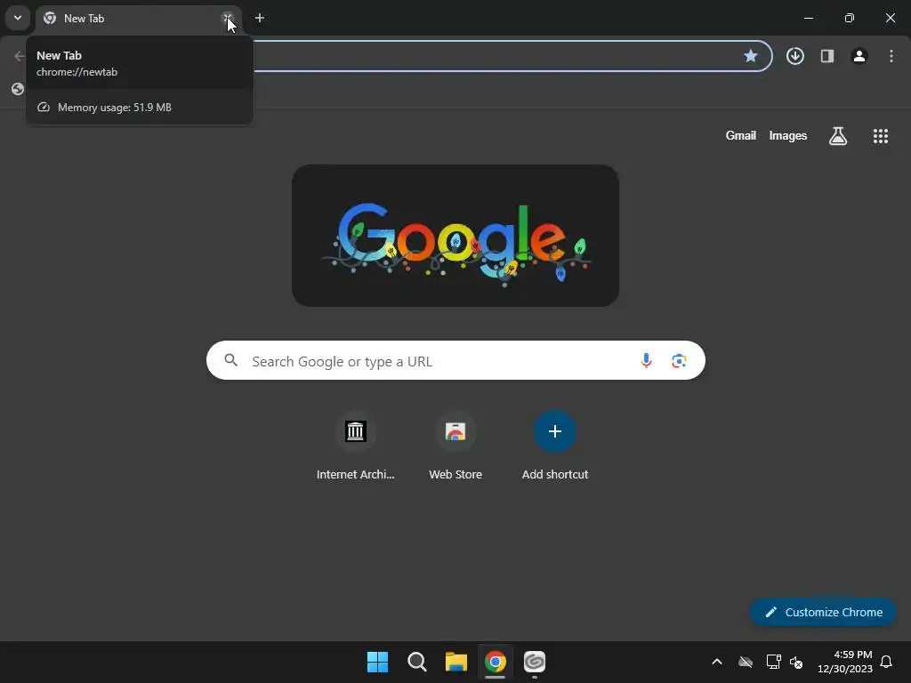Image resolution: width=911 pixels, height=683 pixels.
Task: Open the notifications bell
Action: coord(886,662)
